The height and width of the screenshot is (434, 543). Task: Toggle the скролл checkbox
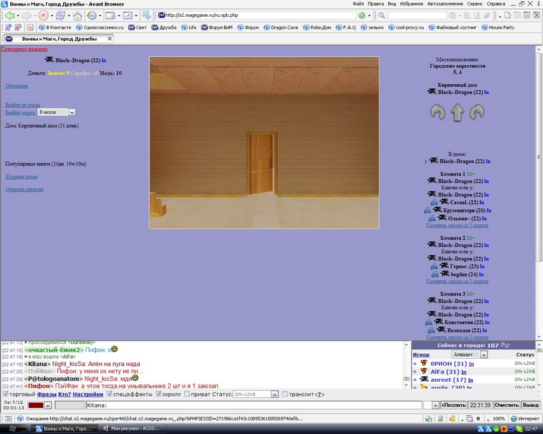click(x=159, y=394)
